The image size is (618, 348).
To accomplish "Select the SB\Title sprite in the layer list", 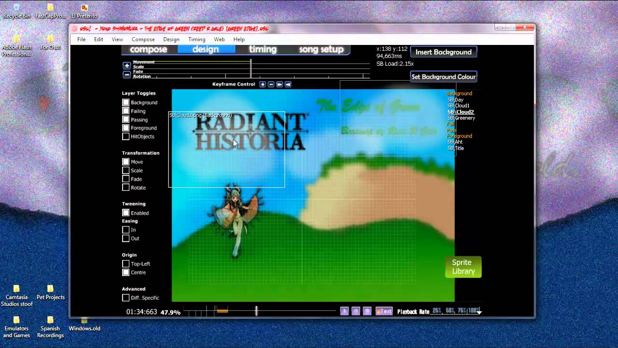I will point(456,148).
